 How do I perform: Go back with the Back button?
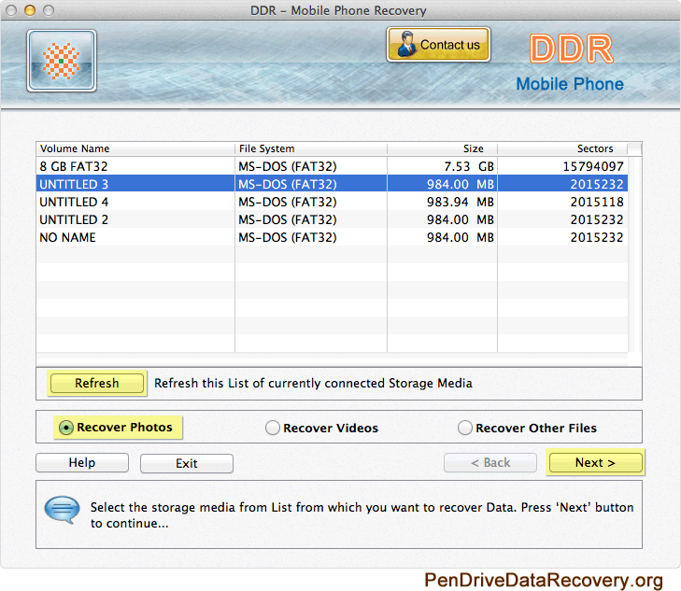click(490, 462)
